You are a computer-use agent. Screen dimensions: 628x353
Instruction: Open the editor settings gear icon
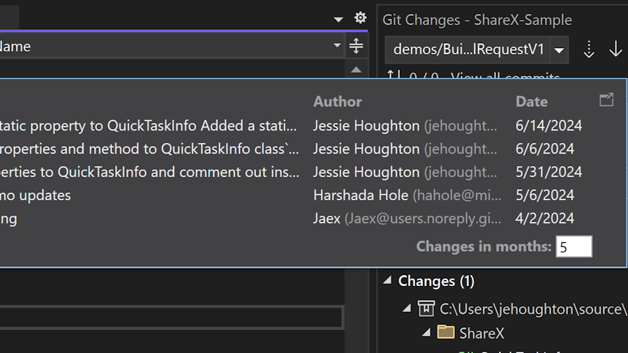(360, 18)
